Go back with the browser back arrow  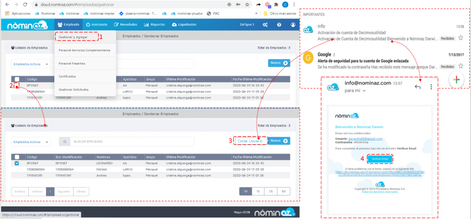tap(7, 5)
